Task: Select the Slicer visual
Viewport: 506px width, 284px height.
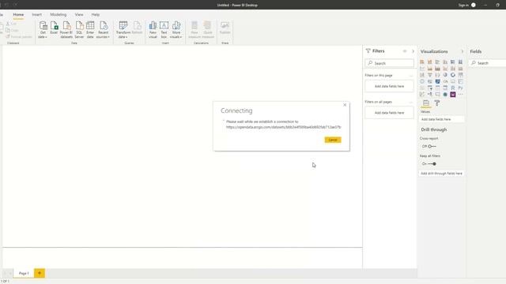Action: click(x=430, y=88)
